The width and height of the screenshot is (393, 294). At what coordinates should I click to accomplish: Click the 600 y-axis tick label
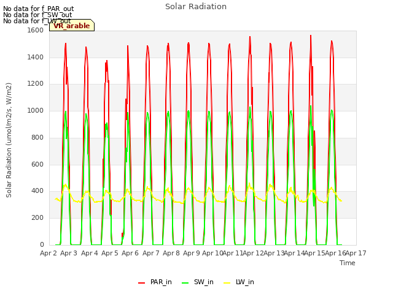(37, 164)
